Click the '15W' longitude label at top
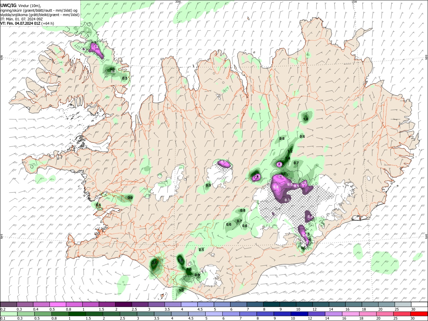Image resolution: width=428 pixels, height=321 pixels. 354,2
